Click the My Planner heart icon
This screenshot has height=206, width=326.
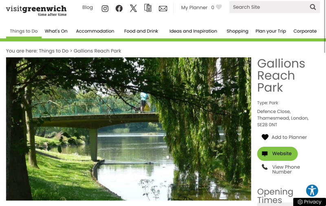click(x=219, y=7)
